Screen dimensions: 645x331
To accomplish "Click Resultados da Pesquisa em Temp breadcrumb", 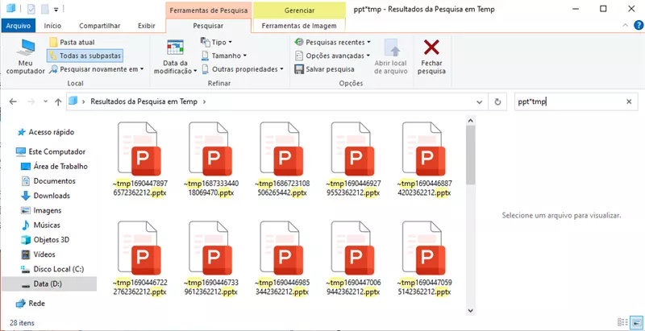I will [144, 101].
